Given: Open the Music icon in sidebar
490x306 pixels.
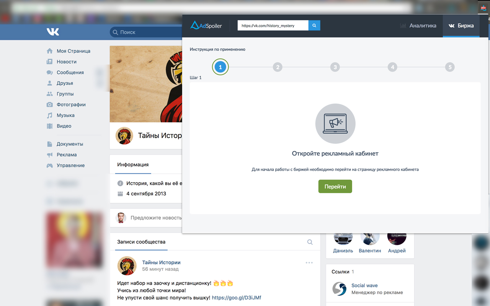Looking at the screenshot, I should pyautogui.click(x=49, y=115).
